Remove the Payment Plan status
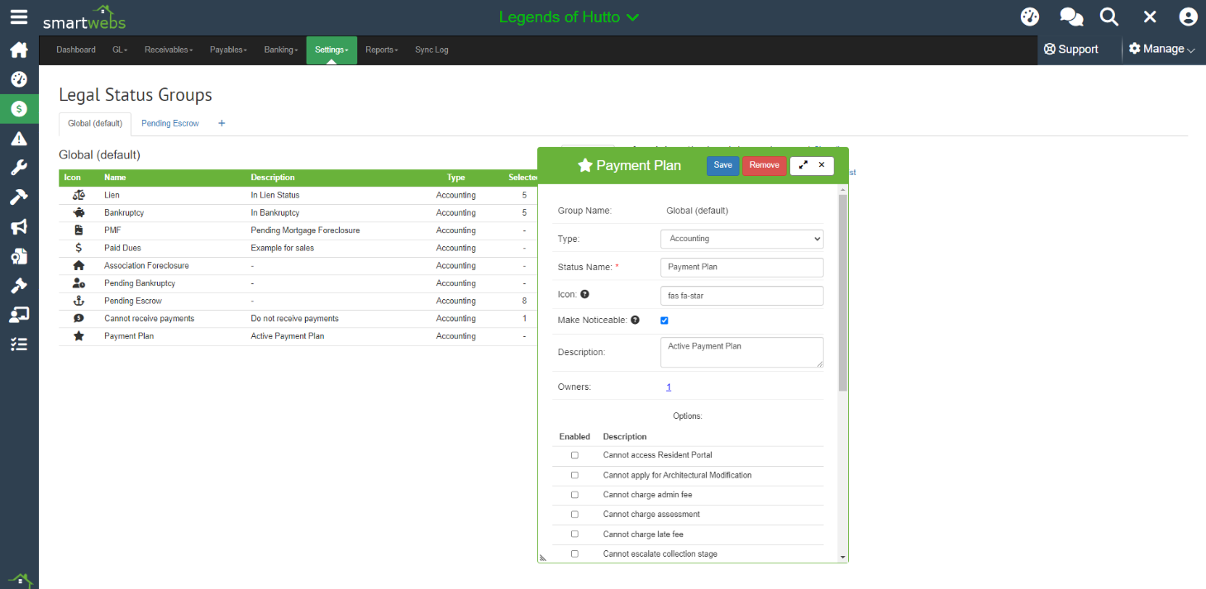Image resolution: width=1206 pixels, height=589 pixels. pyautogui.click(x=765, y=165)
